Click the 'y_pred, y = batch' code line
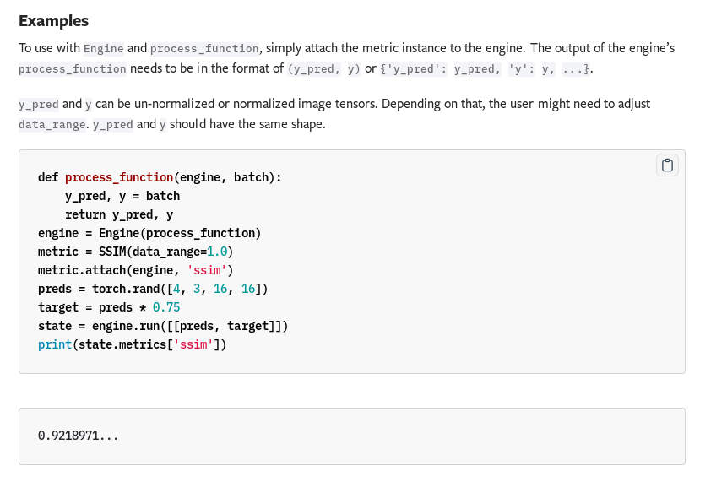This screenshot has height=493, width=727. 122,196
